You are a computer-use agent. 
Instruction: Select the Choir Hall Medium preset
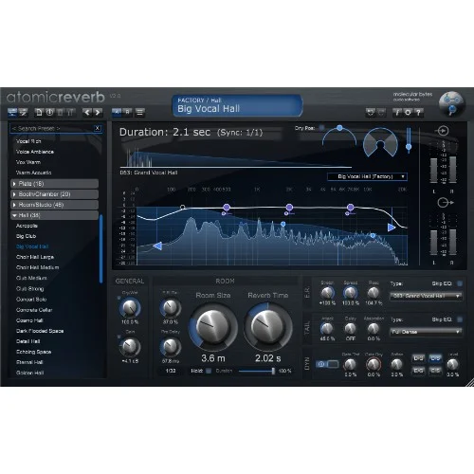37,267
